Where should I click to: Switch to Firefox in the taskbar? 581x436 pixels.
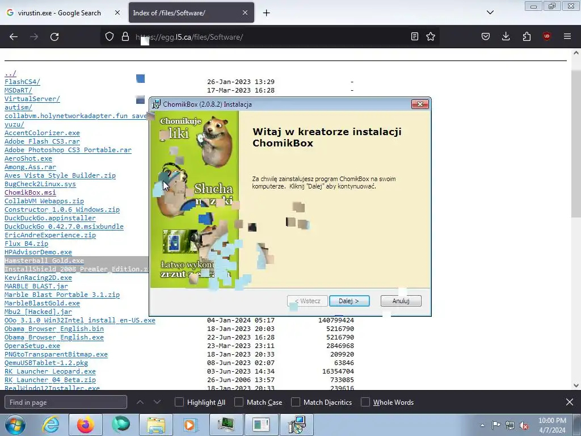tap(86, 425)
